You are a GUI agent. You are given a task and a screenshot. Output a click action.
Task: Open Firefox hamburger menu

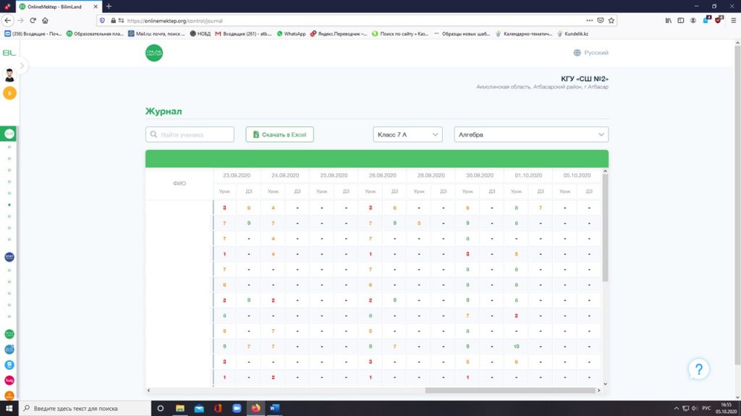(732, 20)
